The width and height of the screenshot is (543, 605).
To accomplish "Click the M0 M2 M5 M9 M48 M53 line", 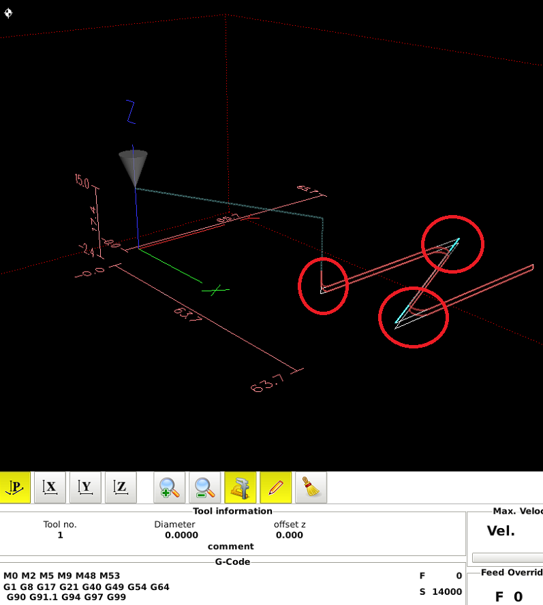I will pyautogui.click(x=62, y=576).
